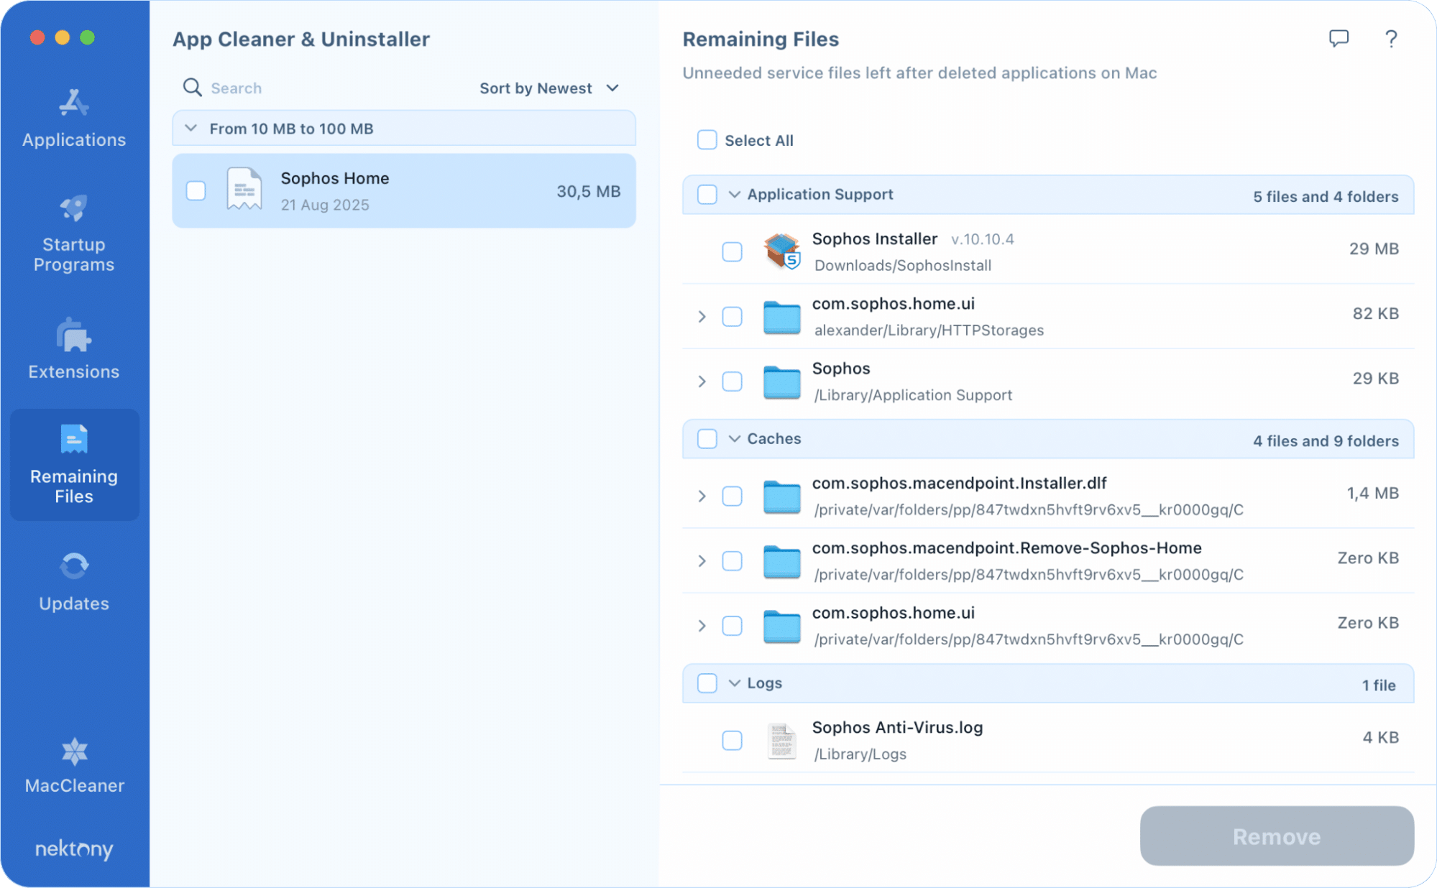This screenshot has width=1437, height=888.
Task: Select the Startup Programs icon
Action: [x=73, y=210]
